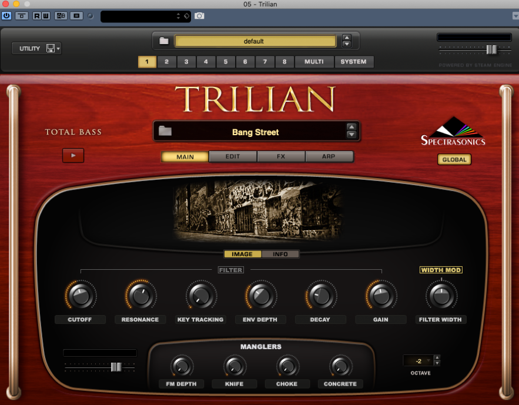This screenshot has width=519, height=405.
Task: Switch to the EDIT tab
Action: [x=233, y=156]
